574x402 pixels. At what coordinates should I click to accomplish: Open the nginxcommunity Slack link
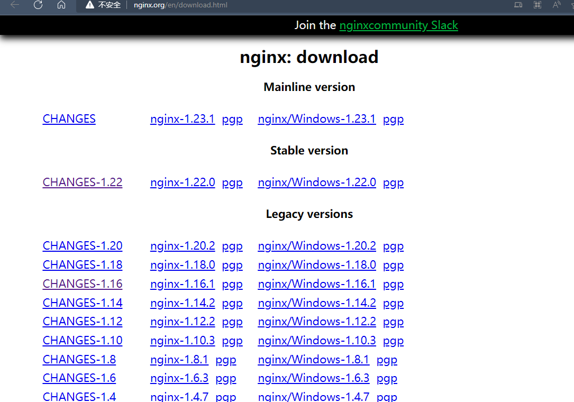(x=399, y=25)
